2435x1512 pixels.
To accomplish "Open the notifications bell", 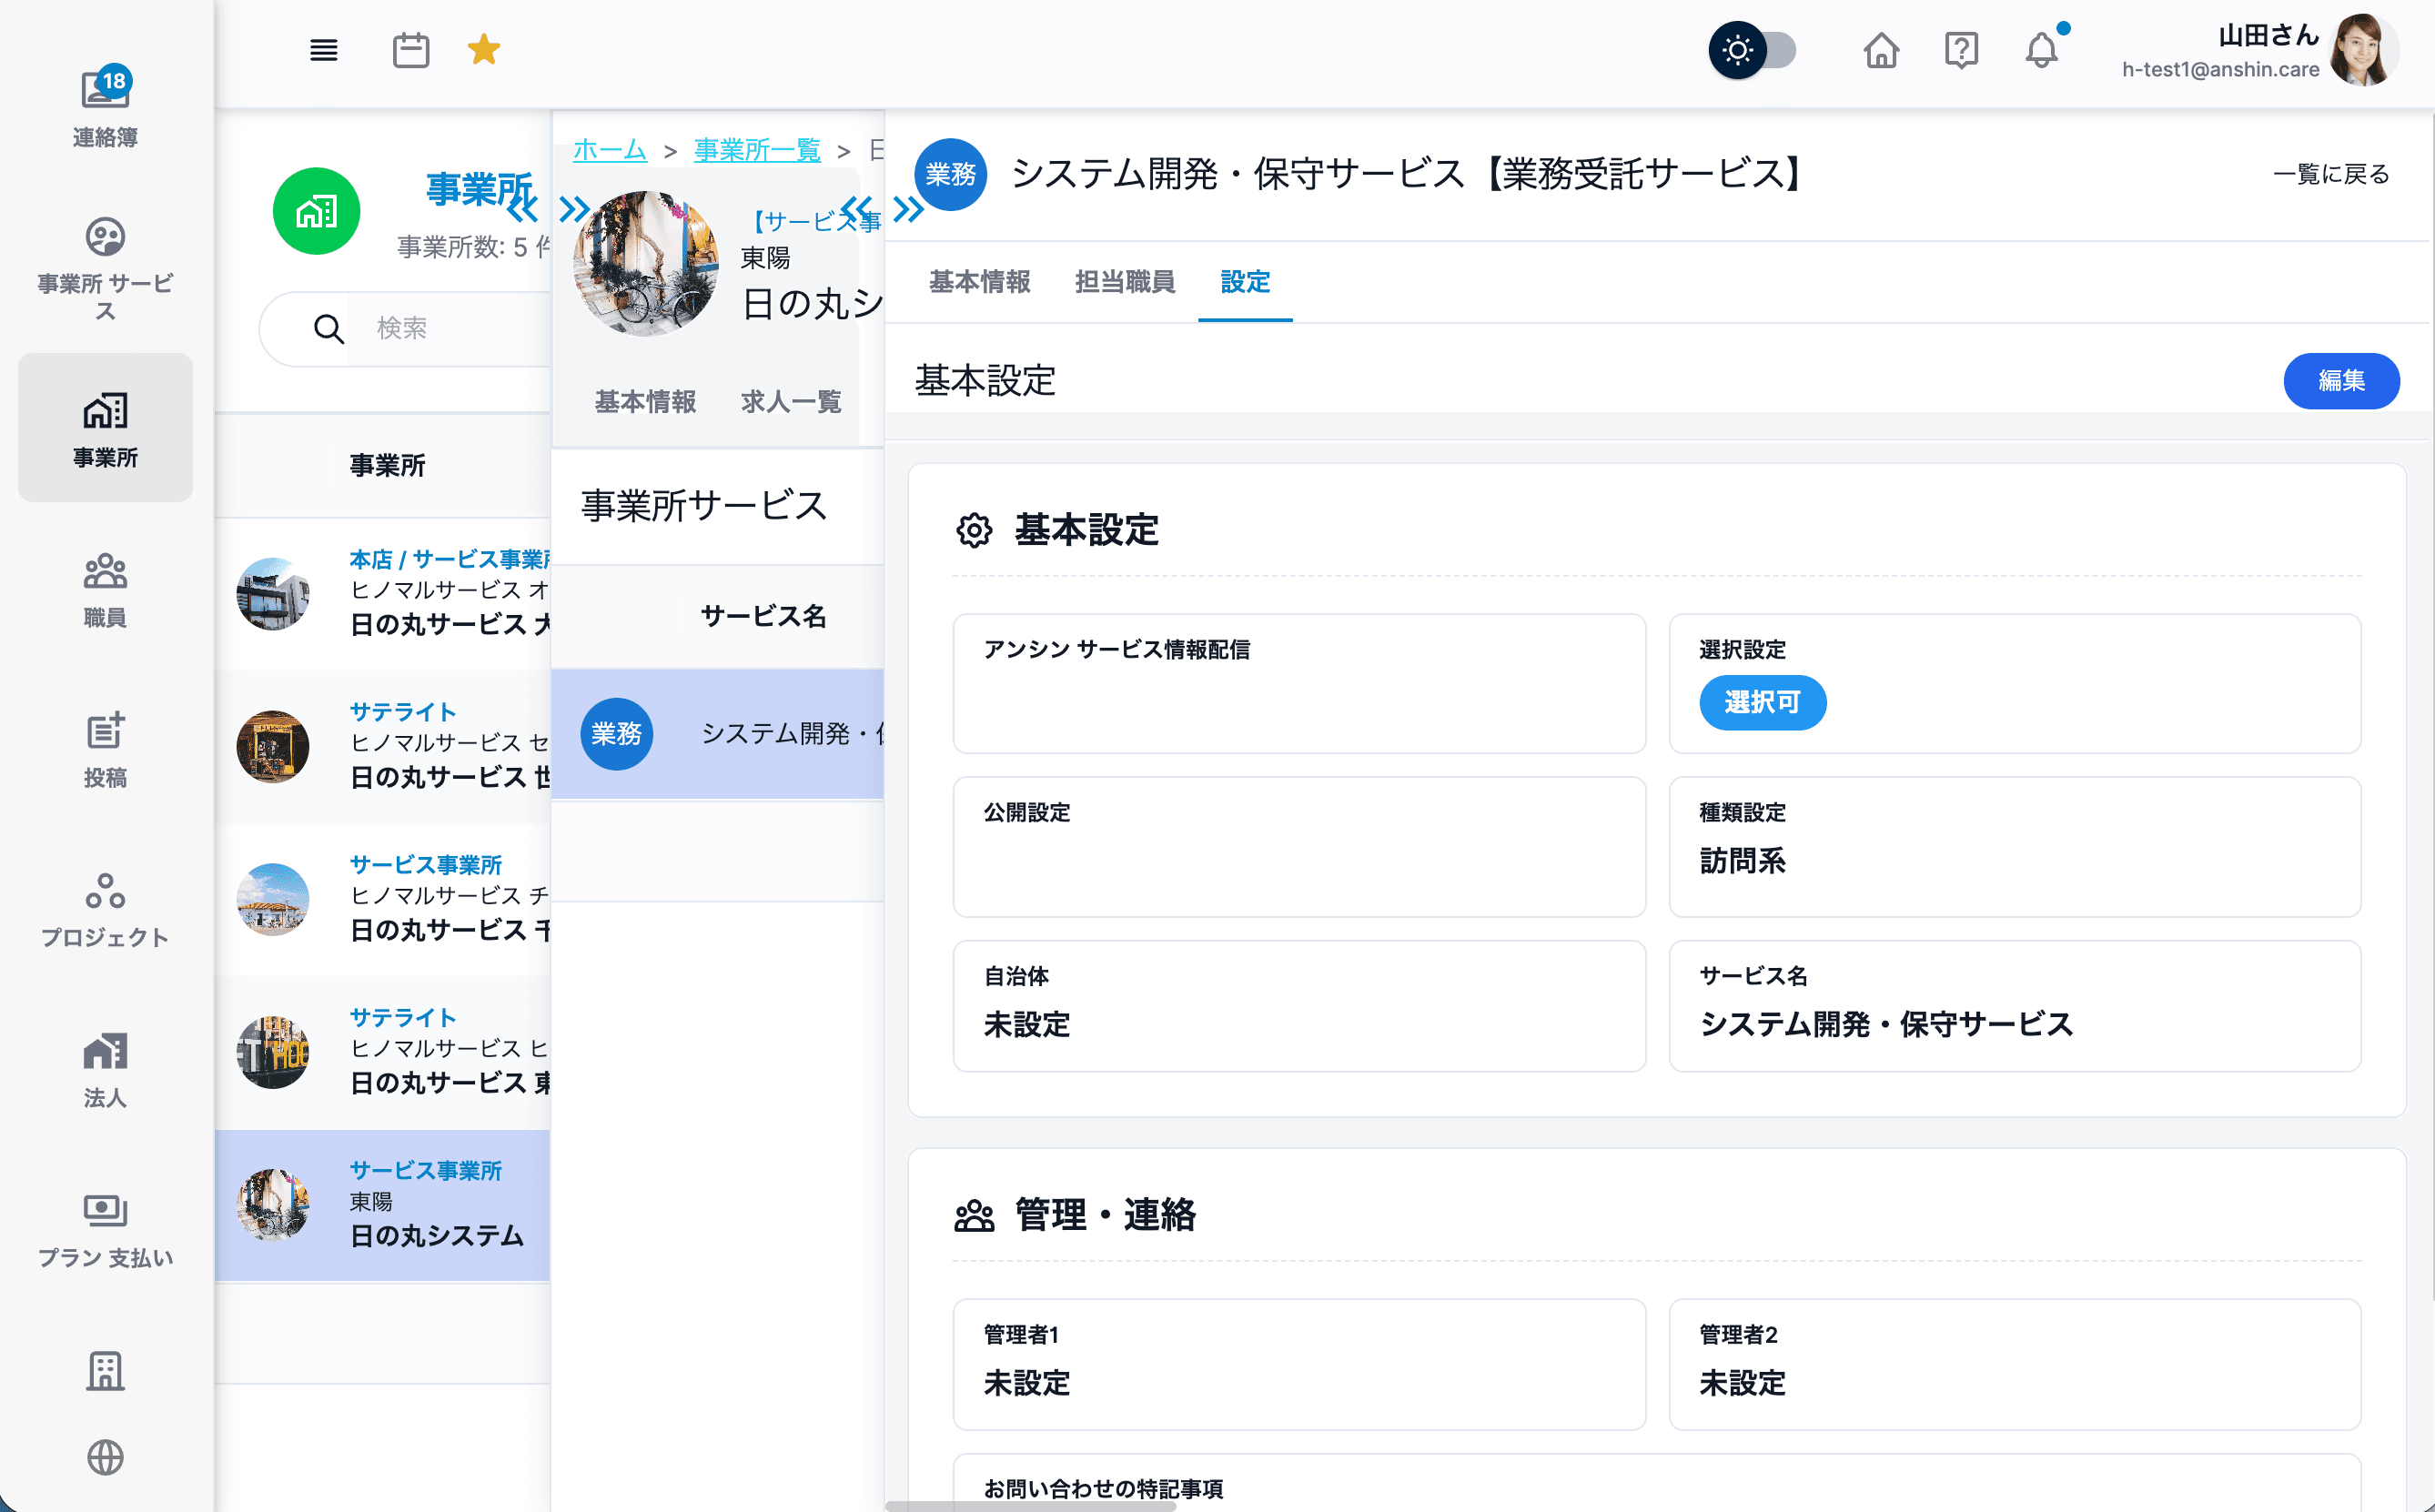I will click(x=2042, y=50).
